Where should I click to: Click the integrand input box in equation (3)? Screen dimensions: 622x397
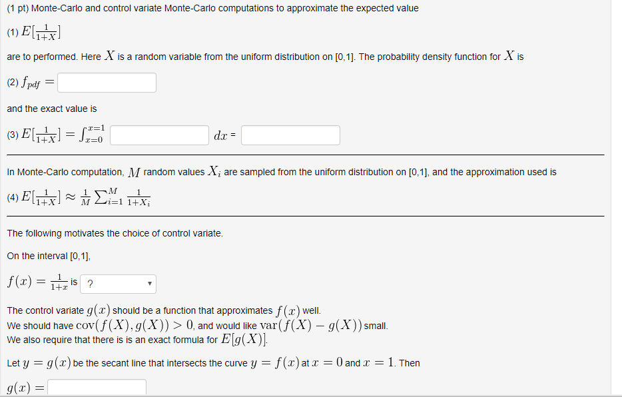[x=159, y=135]
